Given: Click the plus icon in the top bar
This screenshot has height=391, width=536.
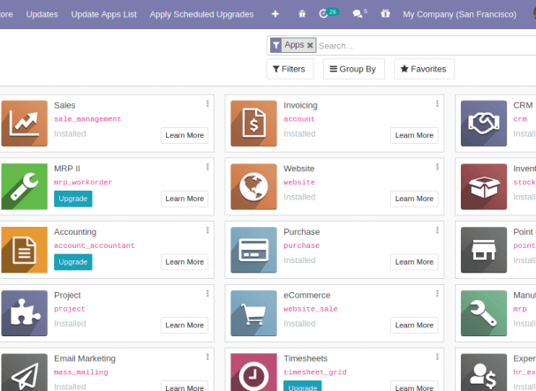Looking at the screenshot, I should (276, 14).
